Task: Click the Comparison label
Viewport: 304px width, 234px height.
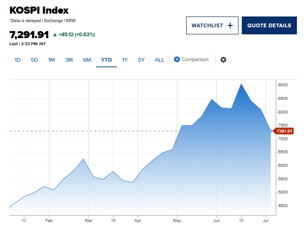Action: click(x=195, y=59)
